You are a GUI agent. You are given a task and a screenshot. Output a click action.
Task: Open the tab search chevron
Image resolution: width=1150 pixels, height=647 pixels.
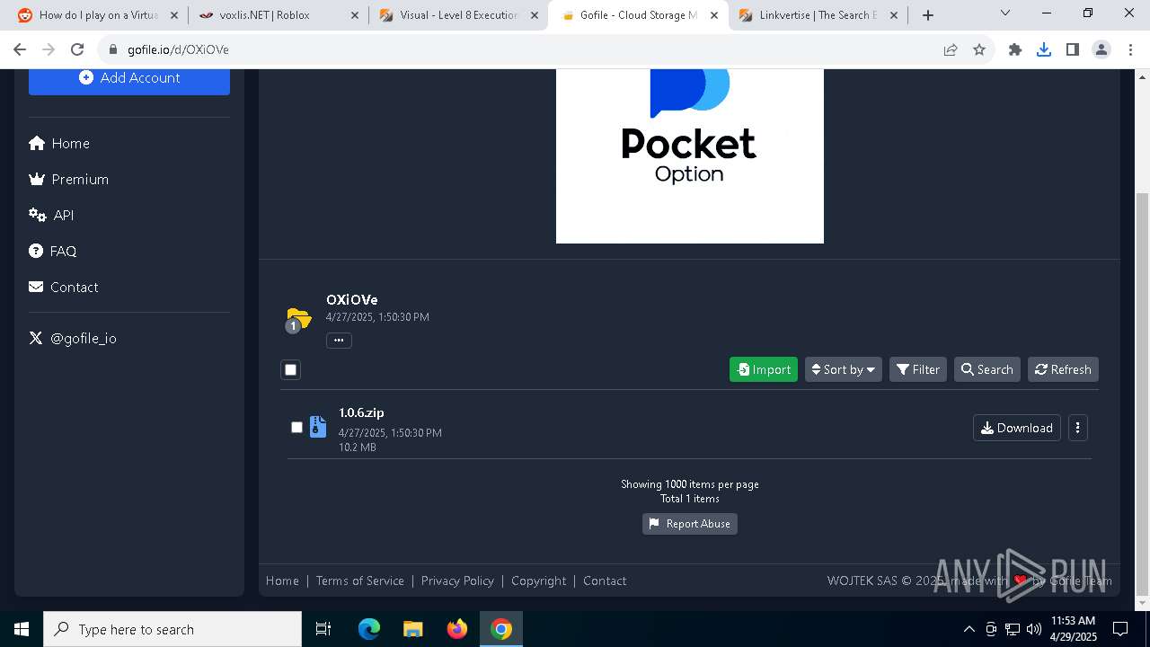tap(1005, 13)
